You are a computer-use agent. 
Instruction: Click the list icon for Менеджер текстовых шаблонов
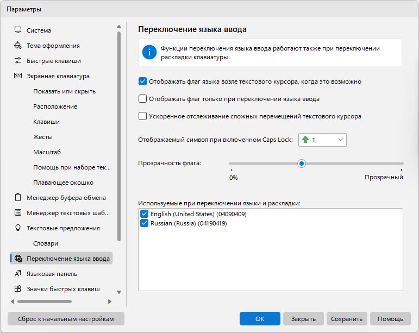pyautogui.click(x=18, y=213)
